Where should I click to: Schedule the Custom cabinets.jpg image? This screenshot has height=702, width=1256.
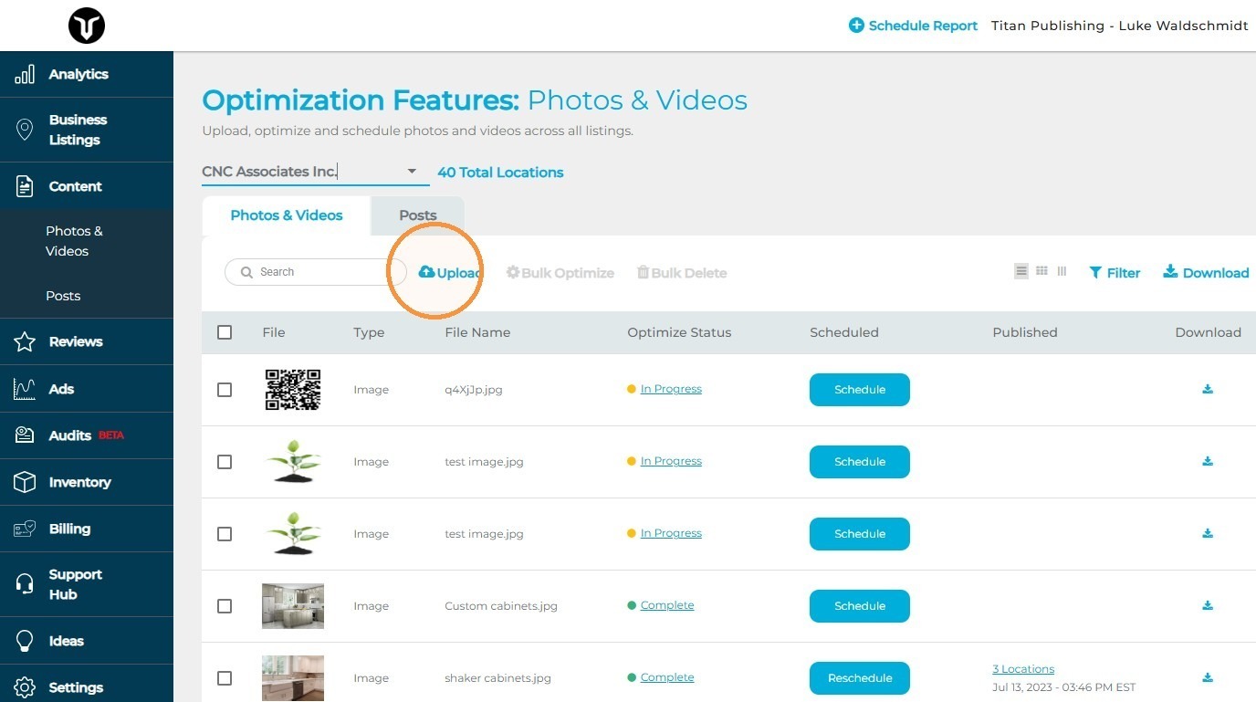pyautogui.click(x=860, y=606)
